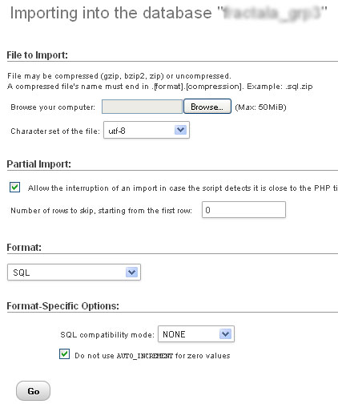Uncheck the allow interruption checkbox
Viewport: 338px width, 408px height.
point(14,187)
